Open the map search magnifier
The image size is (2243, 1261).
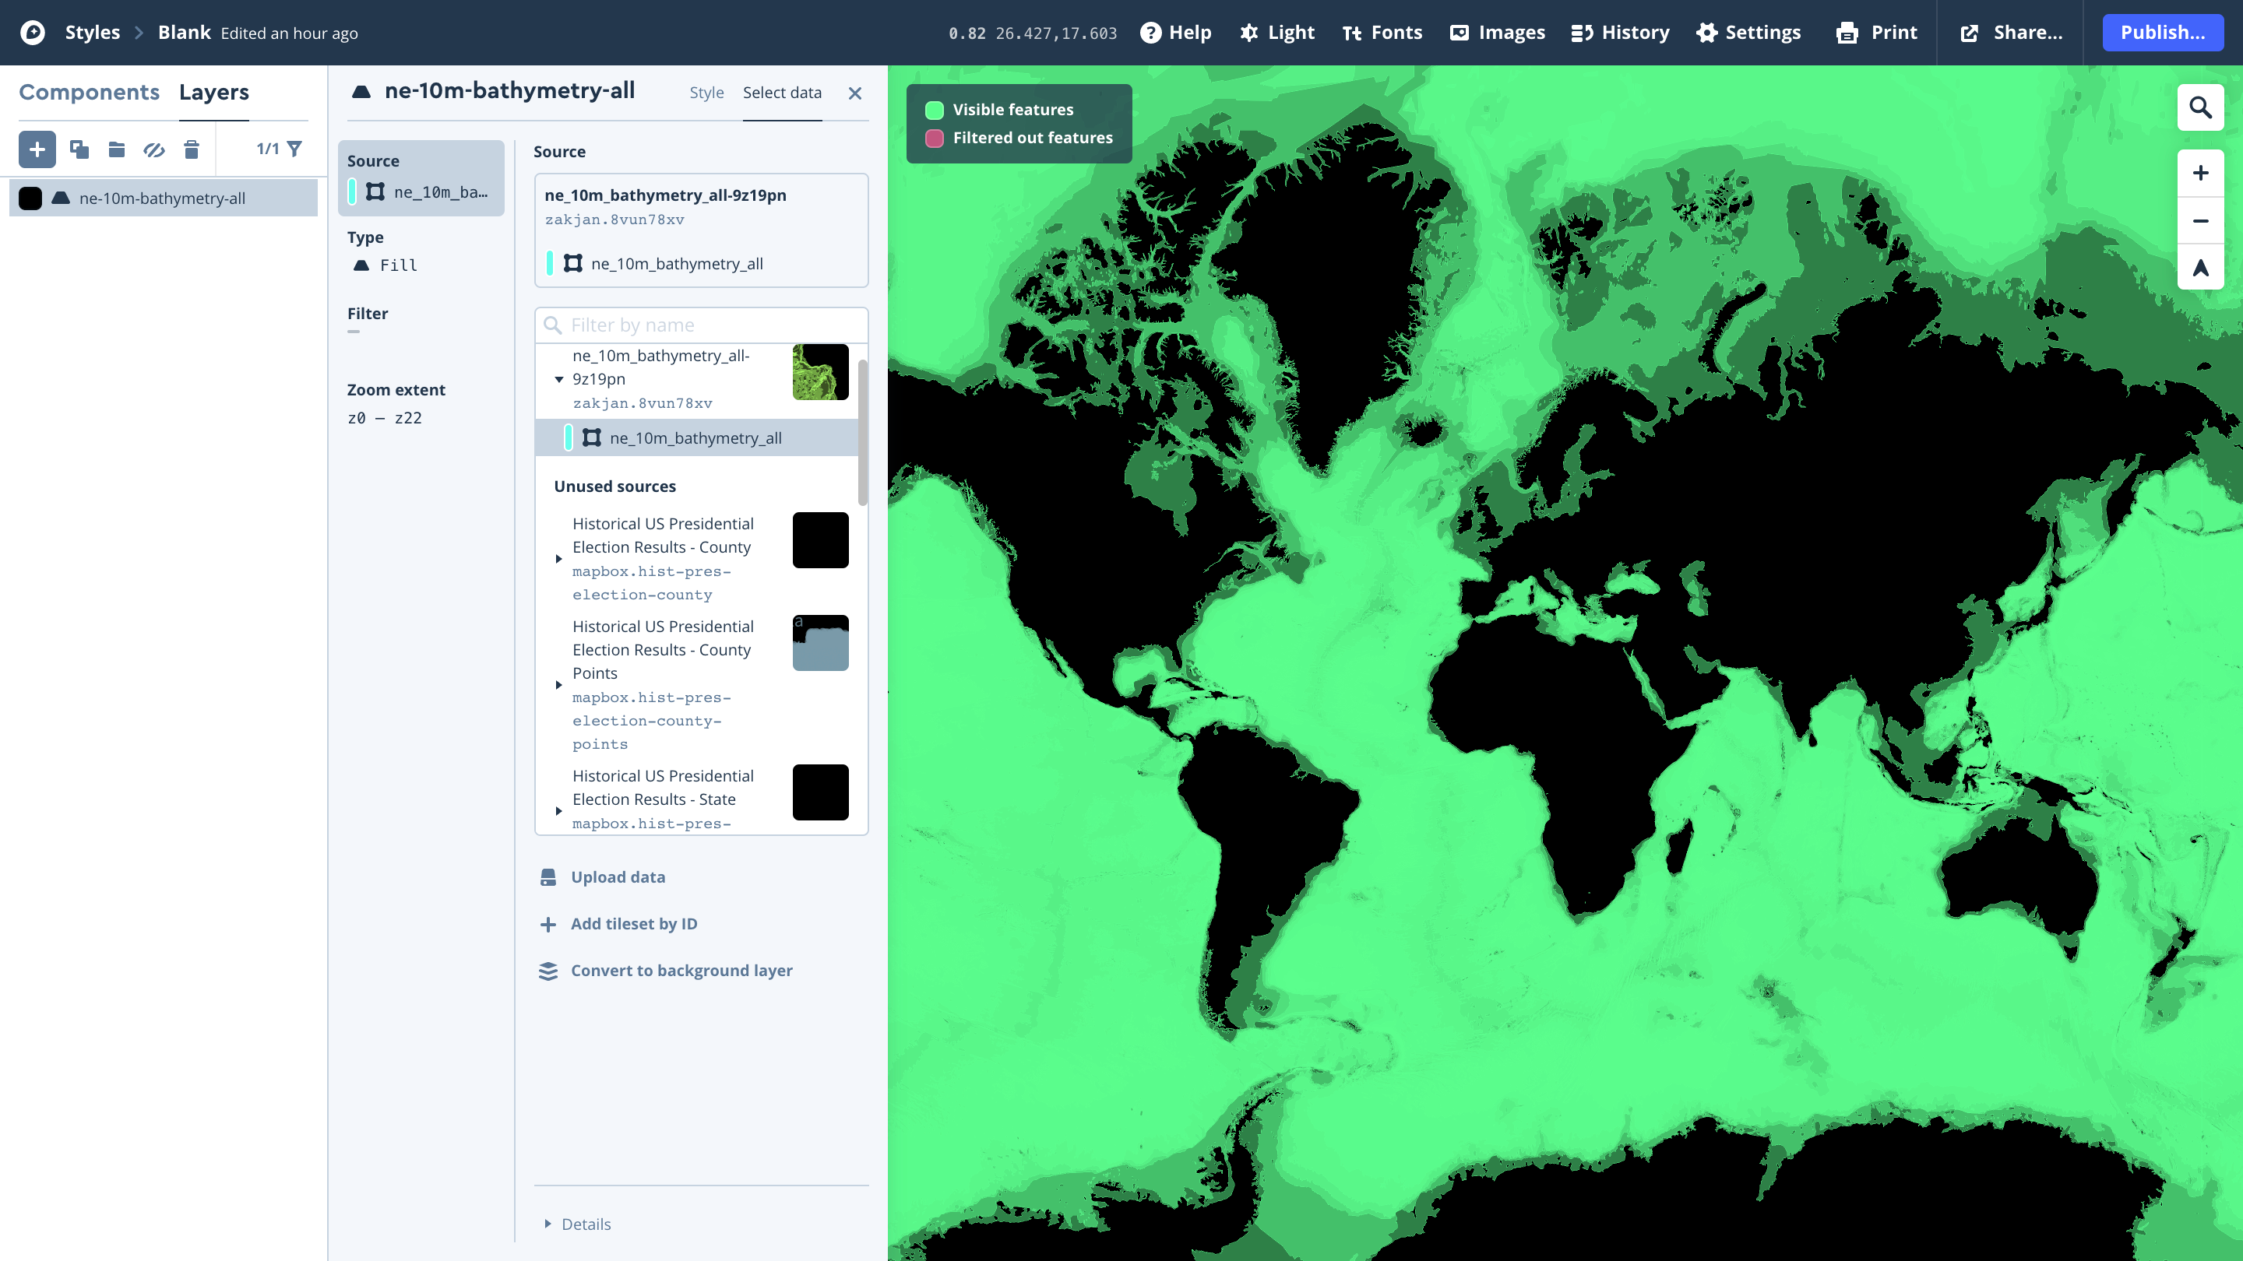2200,107
